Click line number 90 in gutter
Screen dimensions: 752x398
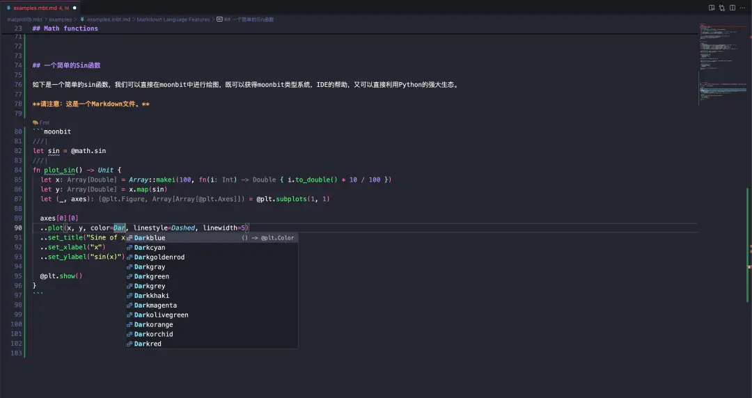[x=17, y=228]
